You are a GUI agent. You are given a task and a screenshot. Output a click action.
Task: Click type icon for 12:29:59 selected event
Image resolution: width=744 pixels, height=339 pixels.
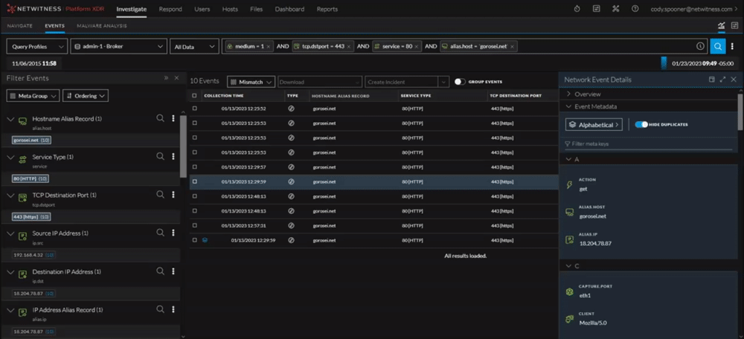pyautogui.click(x=292, y=181)
